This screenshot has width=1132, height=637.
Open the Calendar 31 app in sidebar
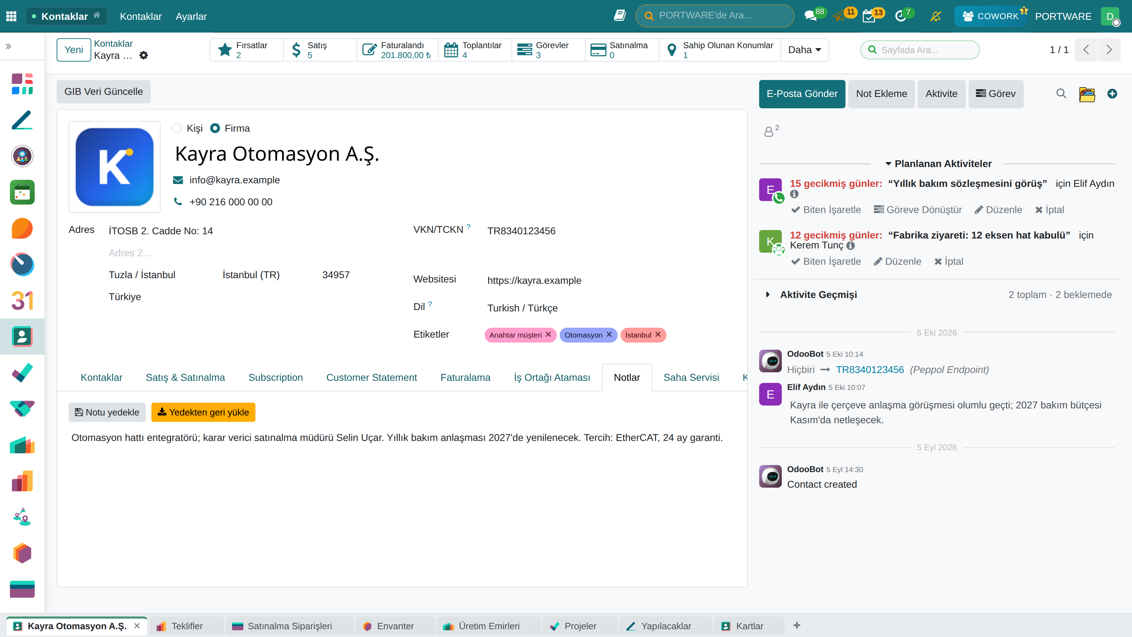click(x=22, y=301)
